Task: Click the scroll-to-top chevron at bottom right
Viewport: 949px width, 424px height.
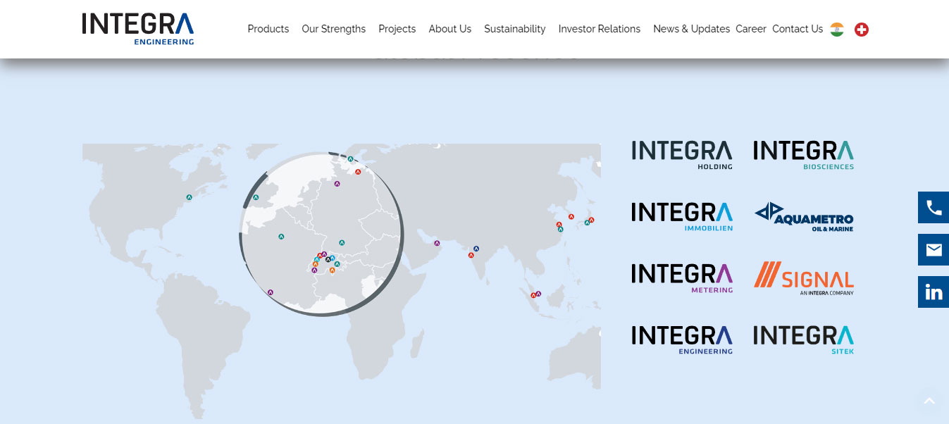Action: coord(929,399)
